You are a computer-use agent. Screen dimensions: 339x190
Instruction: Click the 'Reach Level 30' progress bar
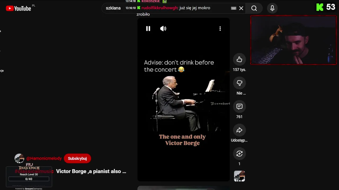tap(29, 179)
